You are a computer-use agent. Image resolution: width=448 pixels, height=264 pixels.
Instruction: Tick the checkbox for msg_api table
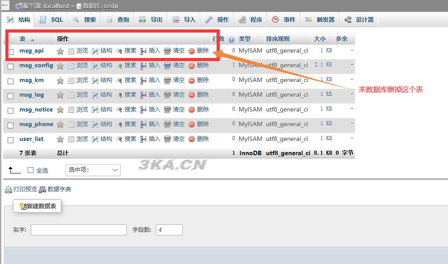[11, 52]
